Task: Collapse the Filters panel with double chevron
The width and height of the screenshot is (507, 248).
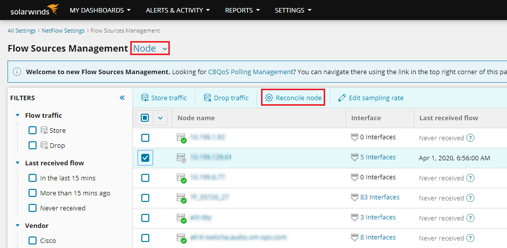Action: (122, 98)
